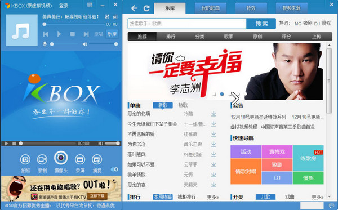338x210 pixels.
Task: Toggle the switch beside the 捕捉 button
Action: tap(114, 169)
